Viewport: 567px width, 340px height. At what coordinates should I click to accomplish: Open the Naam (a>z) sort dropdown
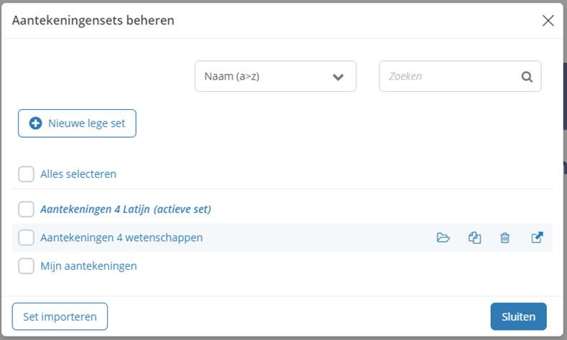[x=275, y=77]
